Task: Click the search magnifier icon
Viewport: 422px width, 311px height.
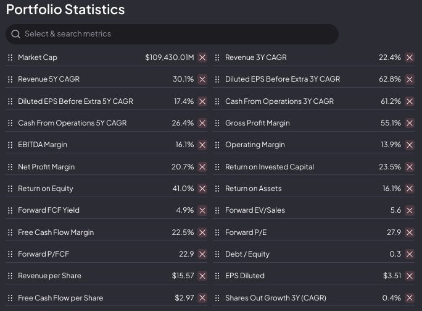Action: pos(15,34)
